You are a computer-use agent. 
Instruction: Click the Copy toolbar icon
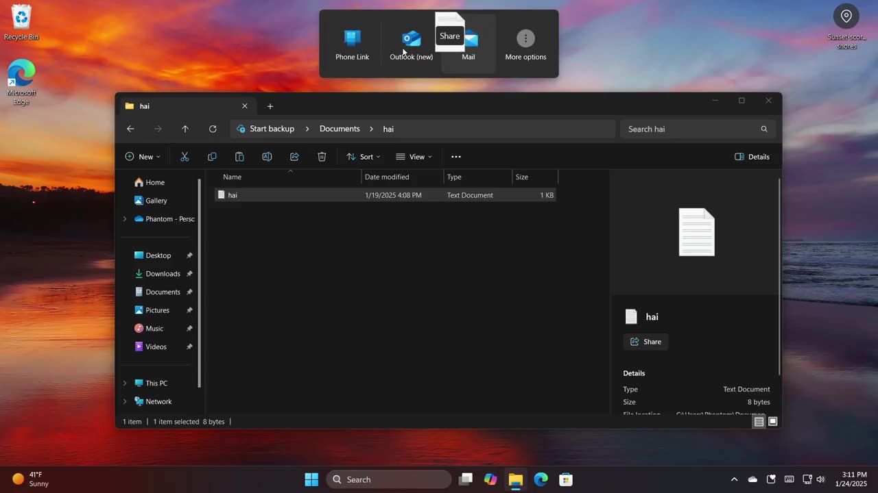pyautogui.click(x=212, y=157)
